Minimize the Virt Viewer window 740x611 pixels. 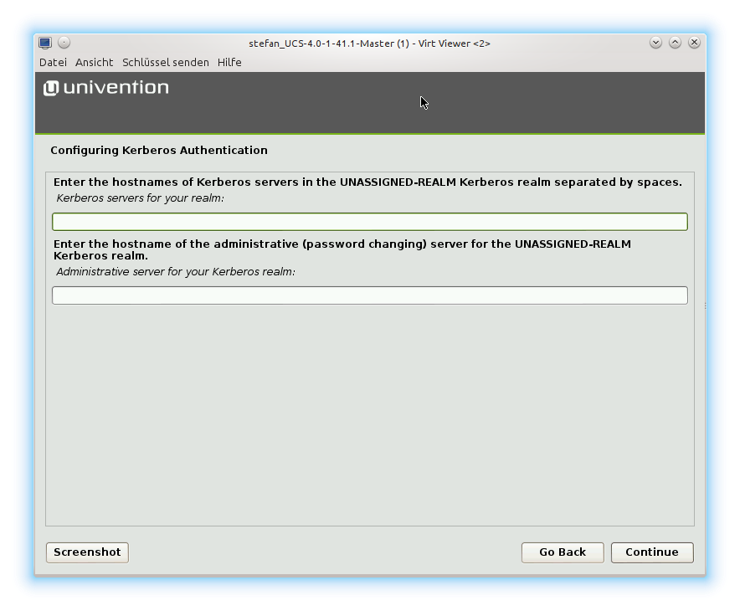[655, 43]
